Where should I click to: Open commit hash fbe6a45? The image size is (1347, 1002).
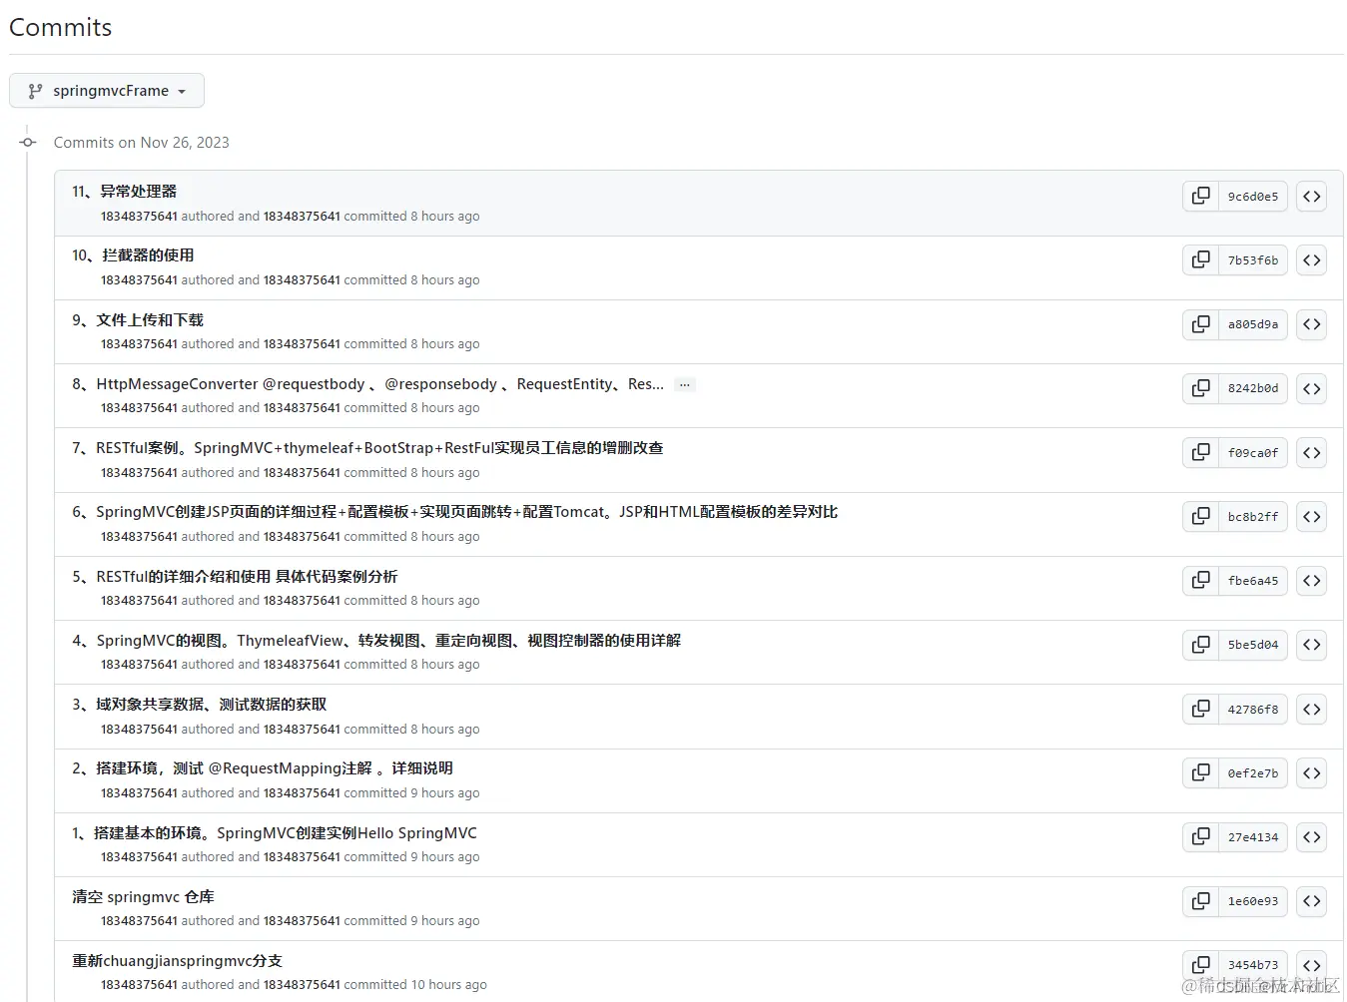(1253, 581)
